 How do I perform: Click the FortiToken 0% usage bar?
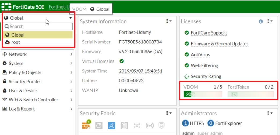click(250, 94)
